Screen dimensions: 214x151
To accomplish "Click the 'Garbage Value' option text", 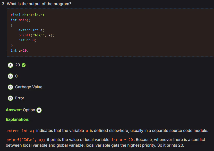I will click(29, 87).
